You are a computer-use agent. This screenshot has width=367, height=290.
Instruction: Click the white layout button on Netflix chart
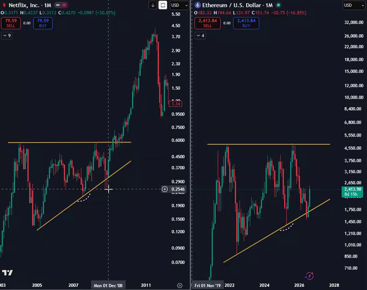[163, 5]
